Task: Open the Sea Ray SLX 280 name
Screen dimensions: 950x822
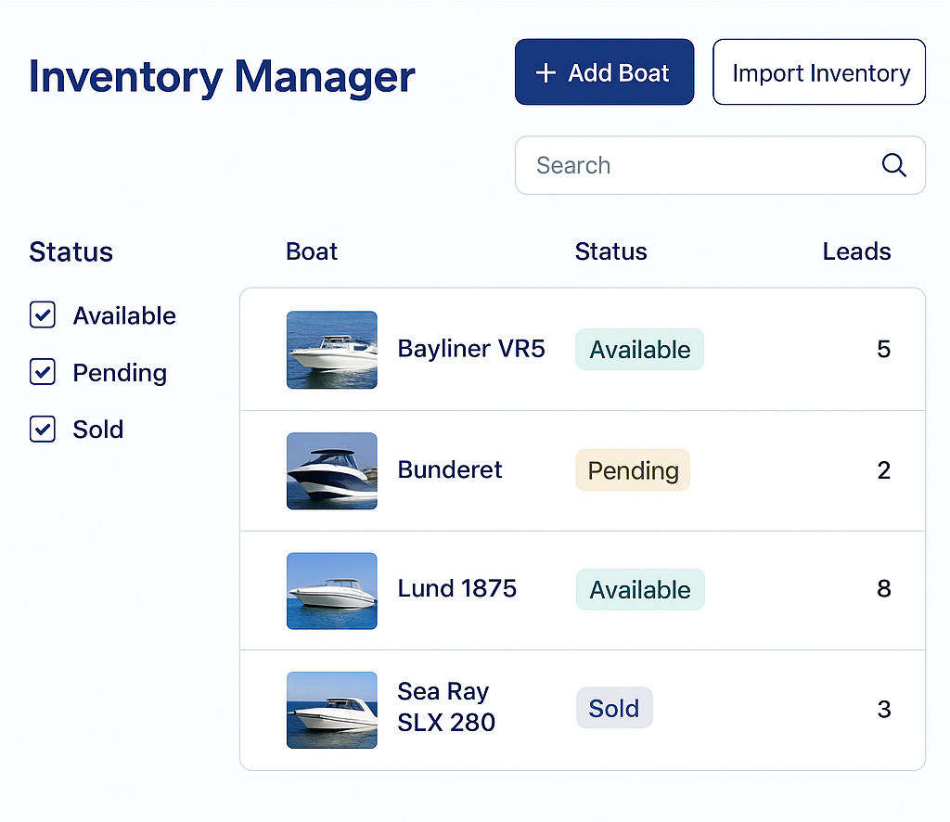Action: [x=446, y=707]
